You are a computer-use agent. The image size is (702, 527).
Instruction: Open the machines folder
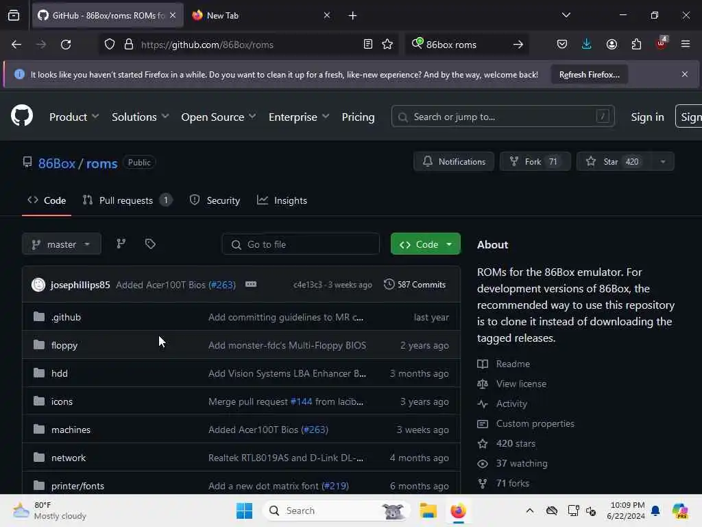pos(71,430)
